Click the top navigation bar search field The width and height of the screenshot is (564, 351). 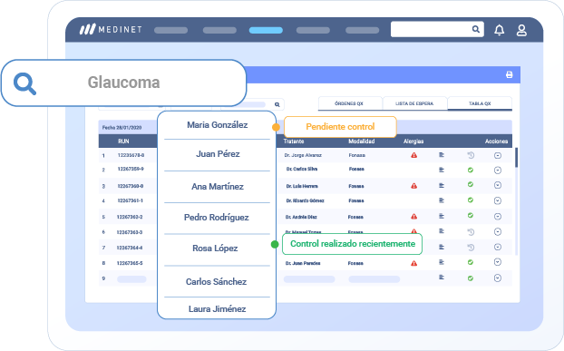tap(437, 29)
